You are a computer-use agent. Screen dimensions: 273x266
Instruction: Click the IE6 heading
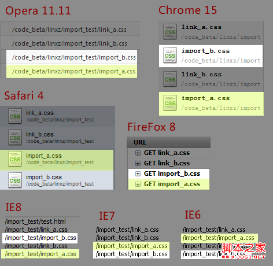(x=193, y=215)
